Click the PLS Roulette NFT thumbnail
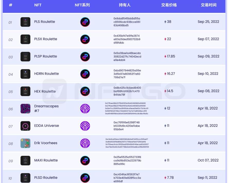This screenshot has height=183, width=229. 25,22
